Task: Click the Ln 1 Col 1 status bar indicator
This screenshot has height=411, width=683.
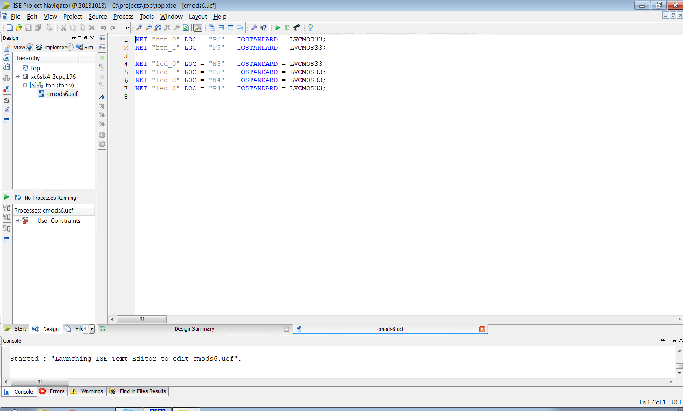Action: pos(653,402)
